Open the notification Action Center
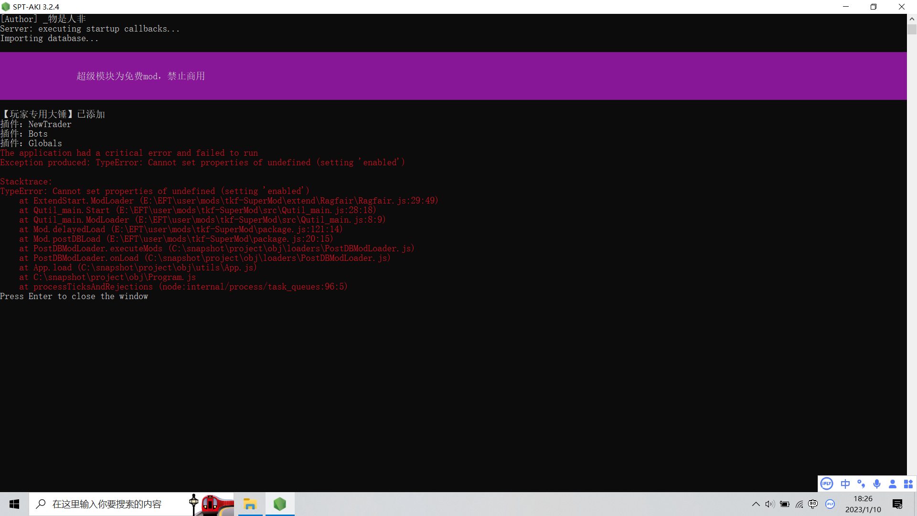This screenshot has width=917, height=516. (x=897, y=504)
